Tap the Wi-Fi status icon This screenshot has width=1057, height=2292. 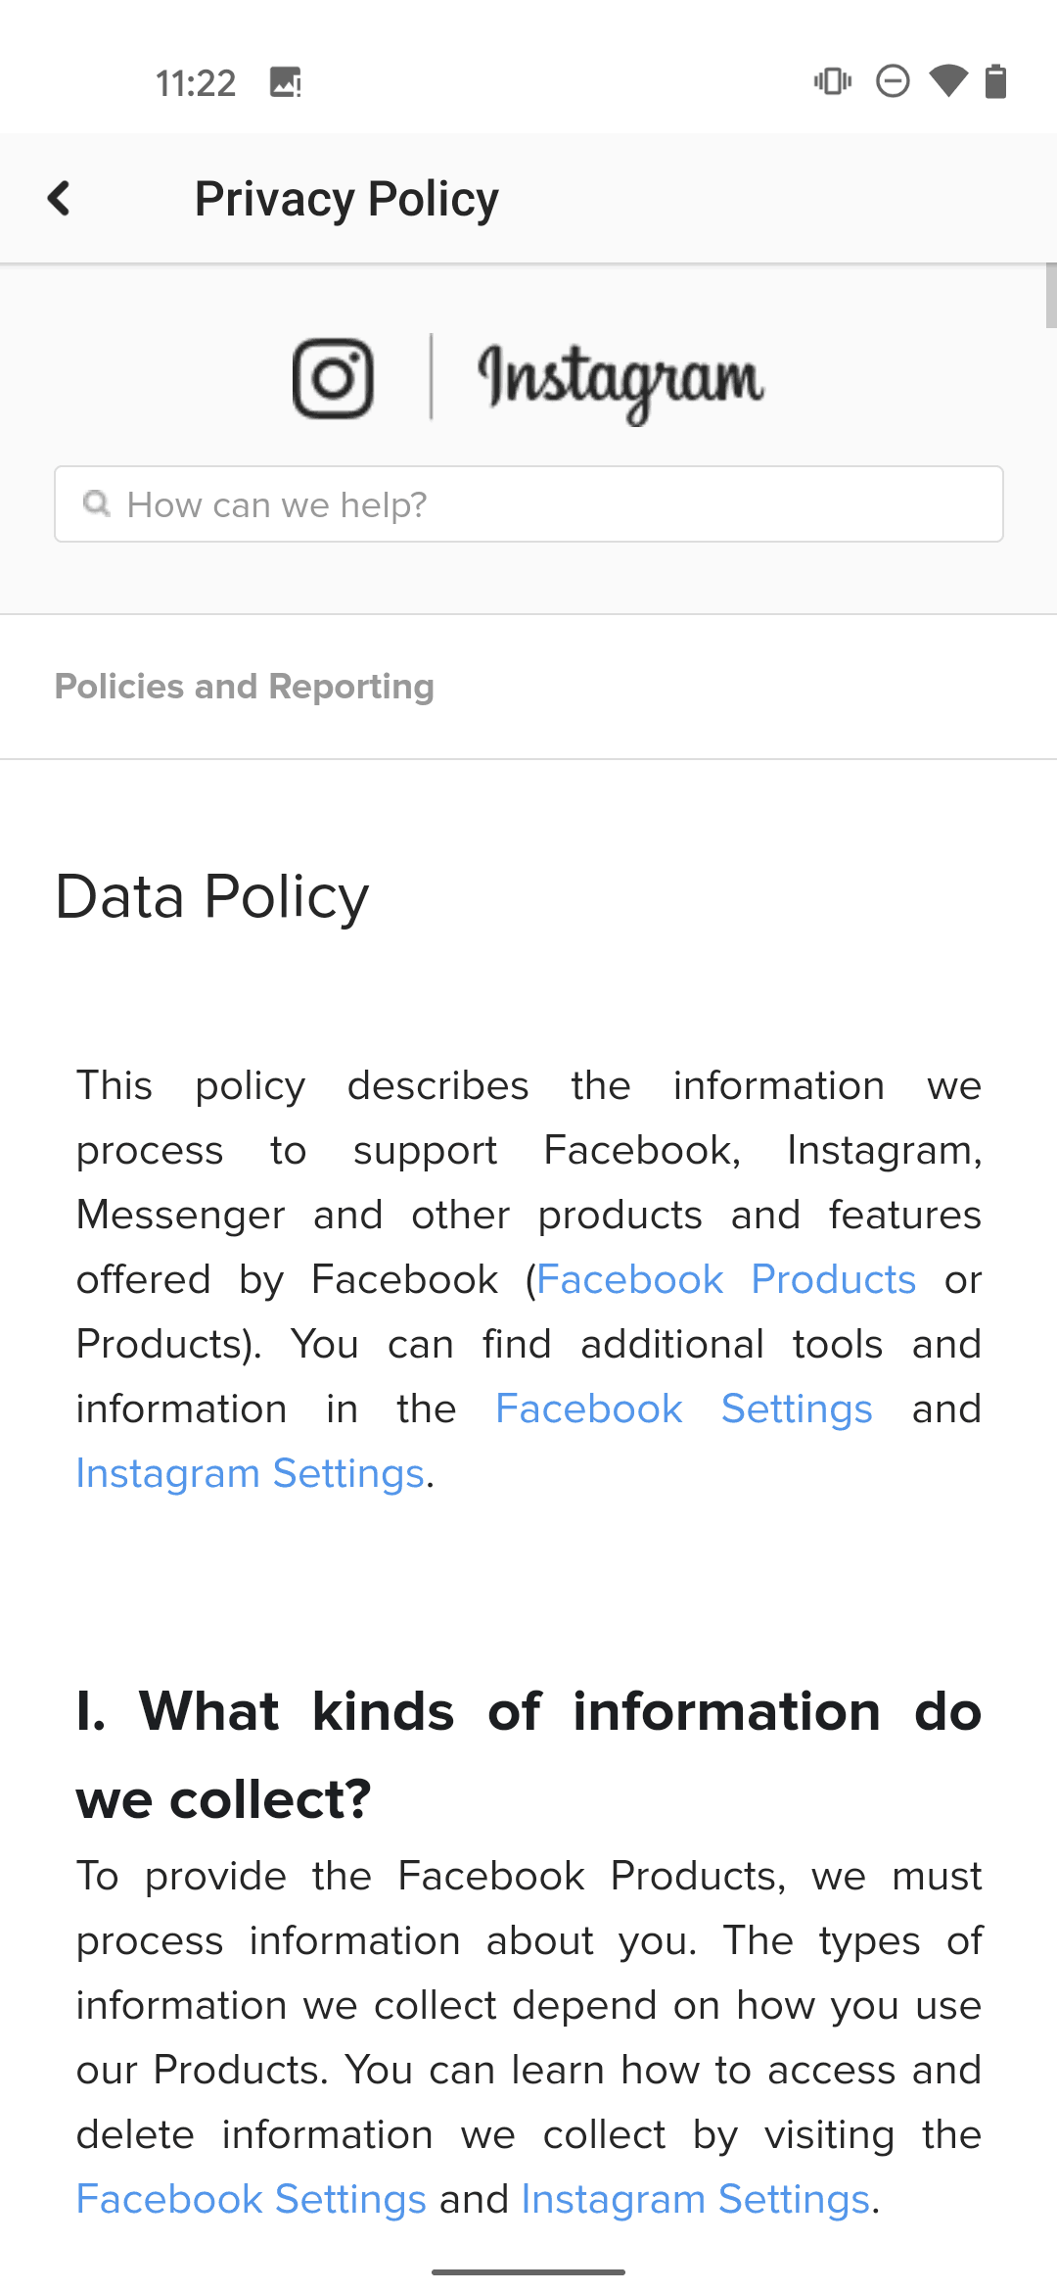[948, 81]
